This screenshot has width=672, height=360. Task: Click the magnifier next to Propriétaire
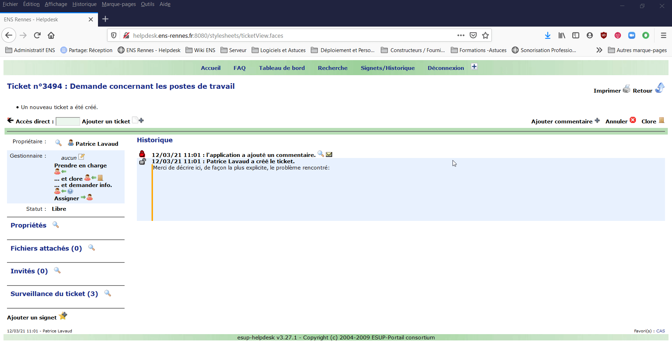[58, 143]
